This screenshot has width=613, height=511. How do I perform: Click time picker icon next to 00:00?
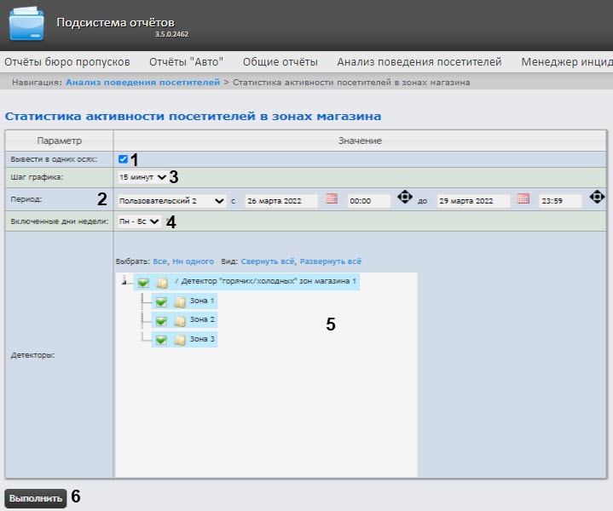click(x=405, y=198)
